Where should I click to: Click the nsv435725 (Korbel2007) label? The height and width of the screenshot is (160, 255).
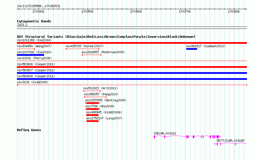click(x=85, y=46)
